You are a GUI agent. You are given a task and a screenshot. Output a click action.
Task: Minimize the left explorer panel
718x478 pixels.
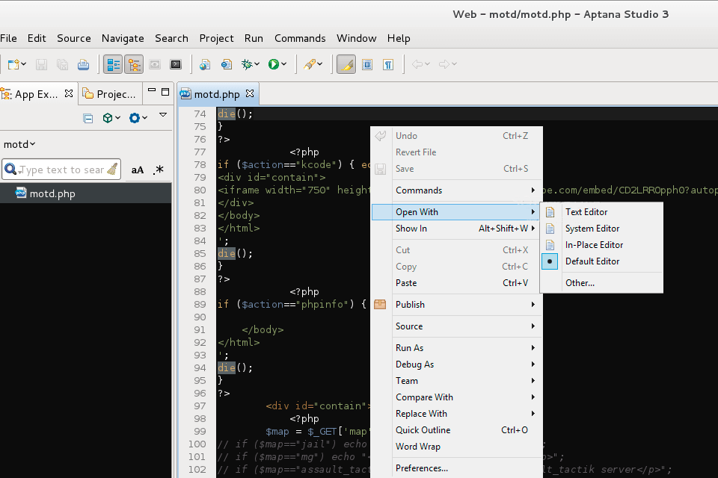[152, 91]
